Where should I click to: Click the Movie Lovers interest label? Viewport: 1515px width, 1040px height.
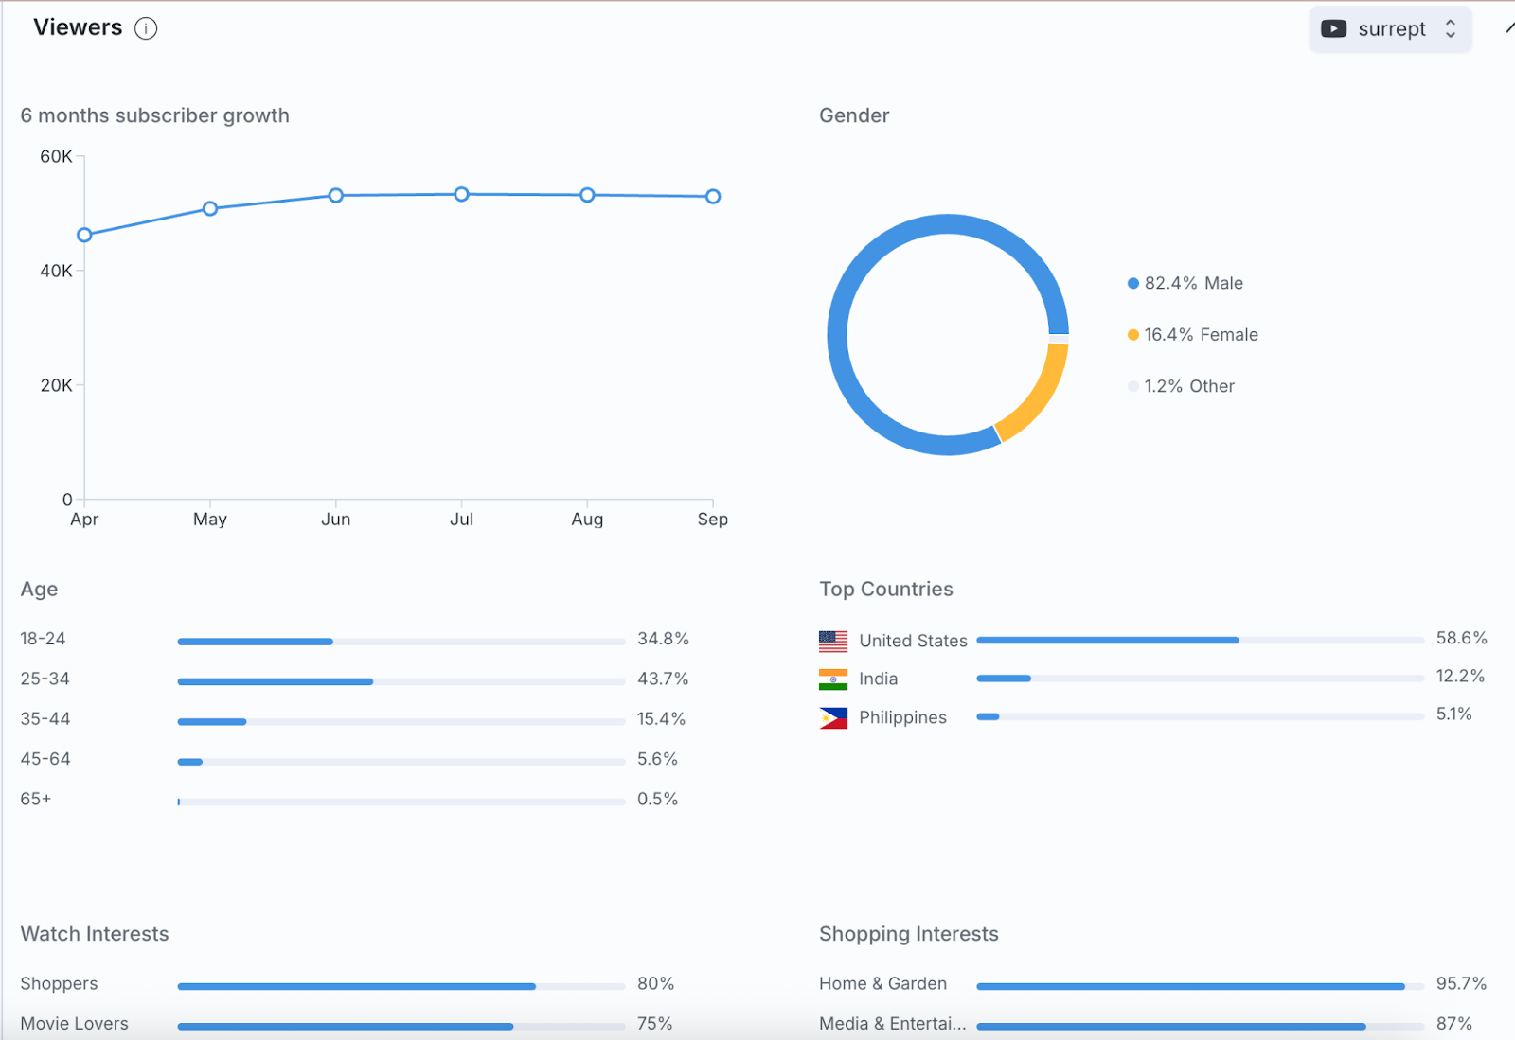[74, 1023]
